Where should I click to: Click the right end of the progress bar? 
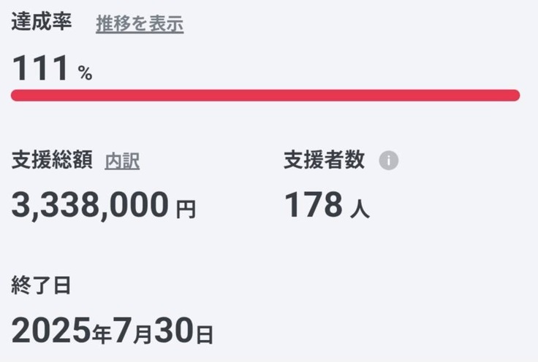coord(514,95)
